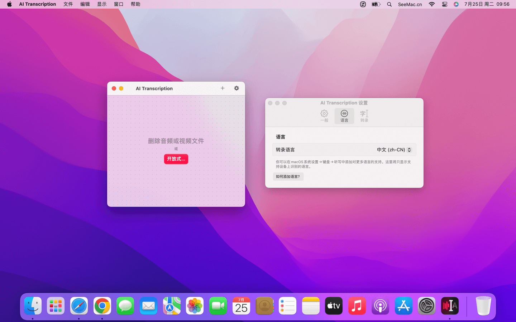This screenshot has height=322, width=516.
Task: Open the 转录 settings tab
Action: point(364,116)
